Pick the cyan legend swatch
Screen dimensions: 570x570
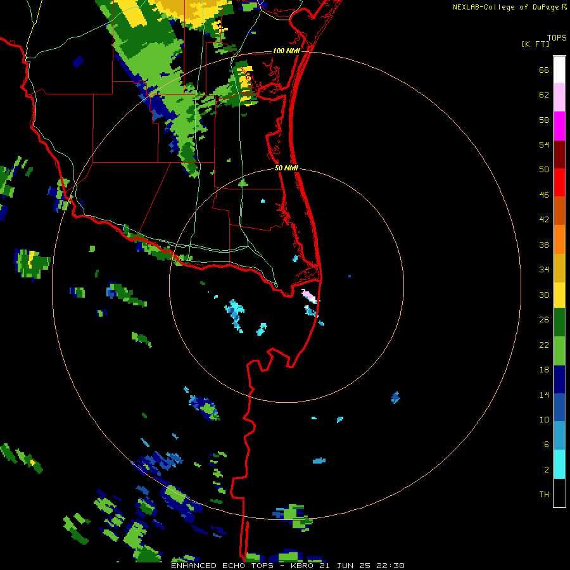click(x=559, y=464)
